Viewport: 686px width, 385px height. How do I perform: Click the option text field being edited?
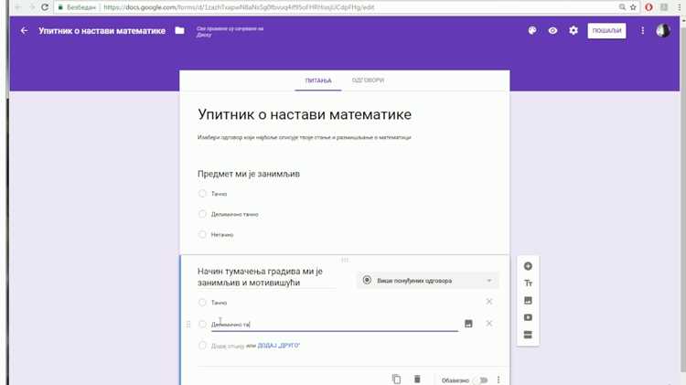pos(334,325)
